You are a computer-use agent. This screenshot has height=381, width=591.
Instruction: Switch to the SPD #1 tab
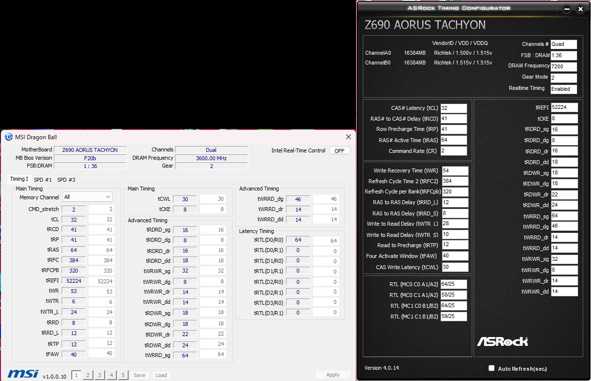pos(43,180)
